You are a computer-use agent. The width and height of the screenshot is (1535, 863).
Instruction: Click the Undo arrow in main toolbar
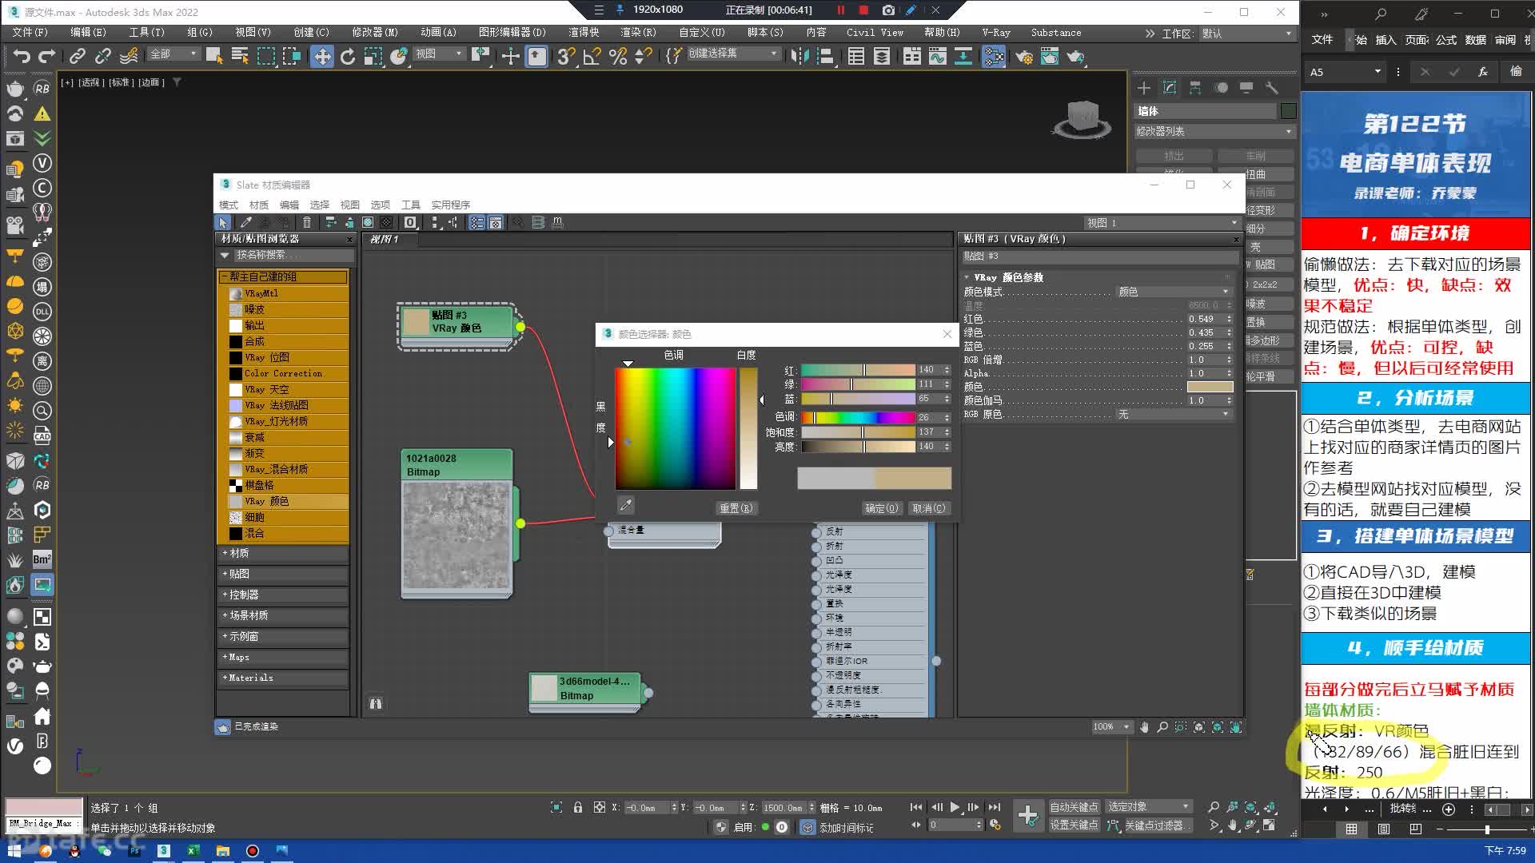[22, 56]
